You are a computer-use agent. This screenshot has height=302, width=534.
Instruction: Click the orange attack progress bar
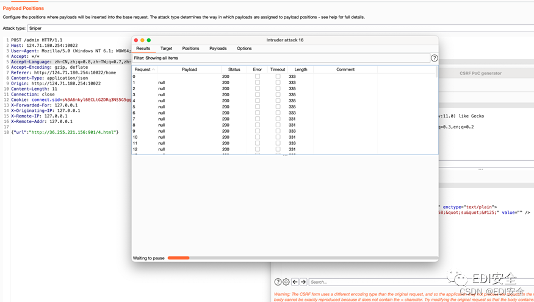coord(178,258)
